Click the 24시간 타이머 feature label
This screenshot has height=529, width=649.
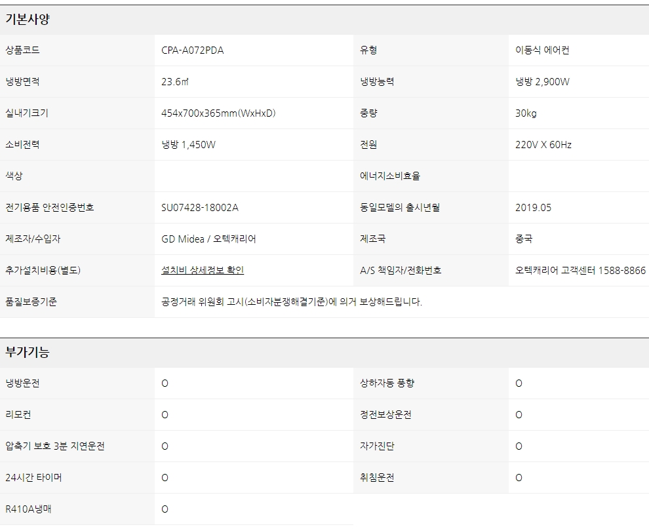(x=33, y=478)
